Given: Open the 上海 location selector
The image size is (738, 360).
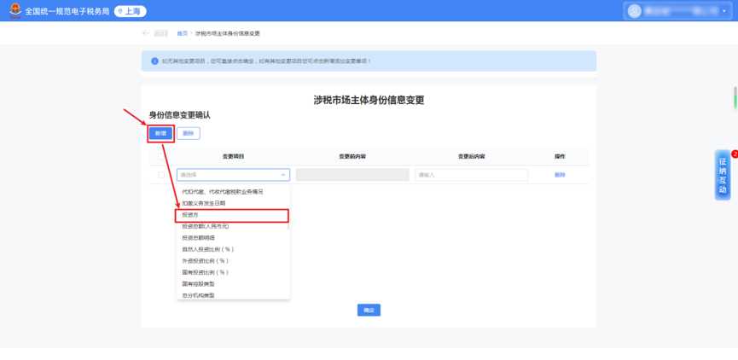Looking at the screenshot, I should point(131,11).
